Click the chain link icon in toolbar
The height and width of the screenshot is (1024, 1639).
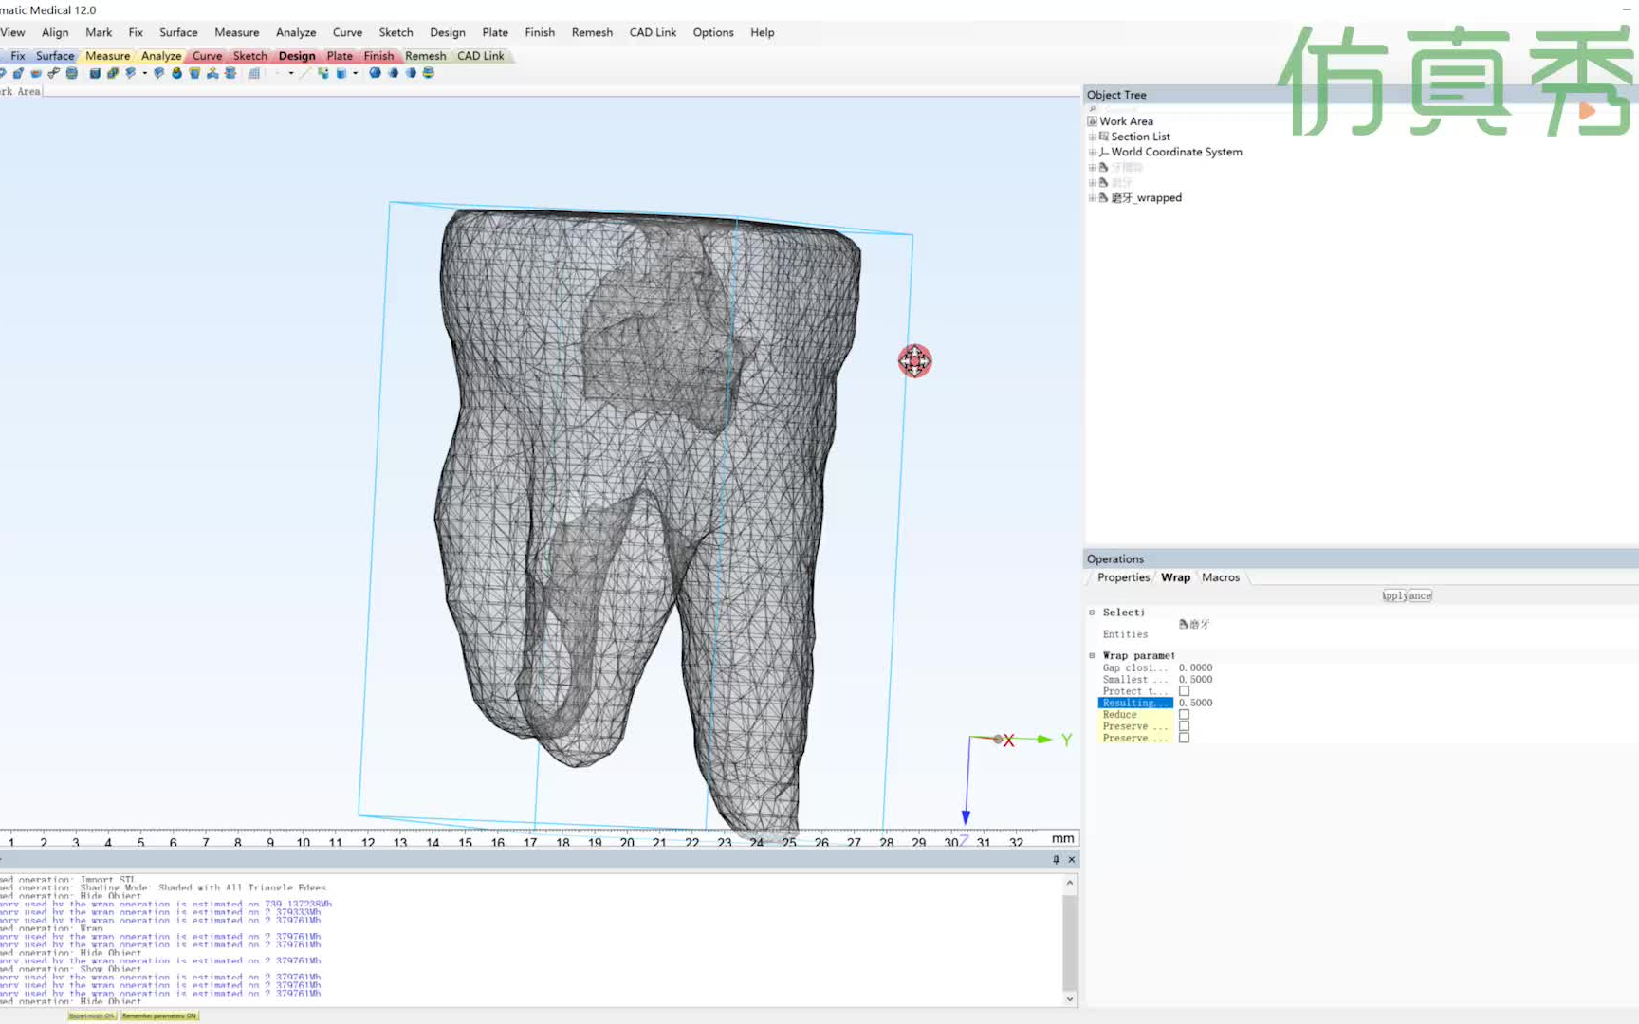[x=54, y=73]
